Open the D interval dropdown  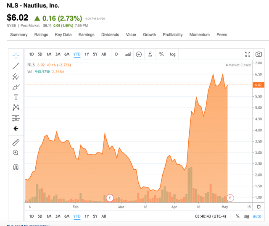(116, 54)
